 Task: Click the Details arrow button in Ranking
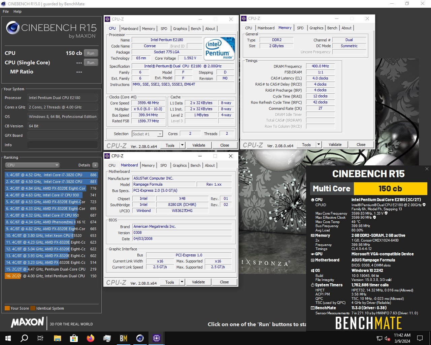[x=95, y=165]
